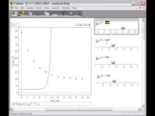Play animation for the a slider
This screenshot has width=155, height=116.
(x=98, y=58)
